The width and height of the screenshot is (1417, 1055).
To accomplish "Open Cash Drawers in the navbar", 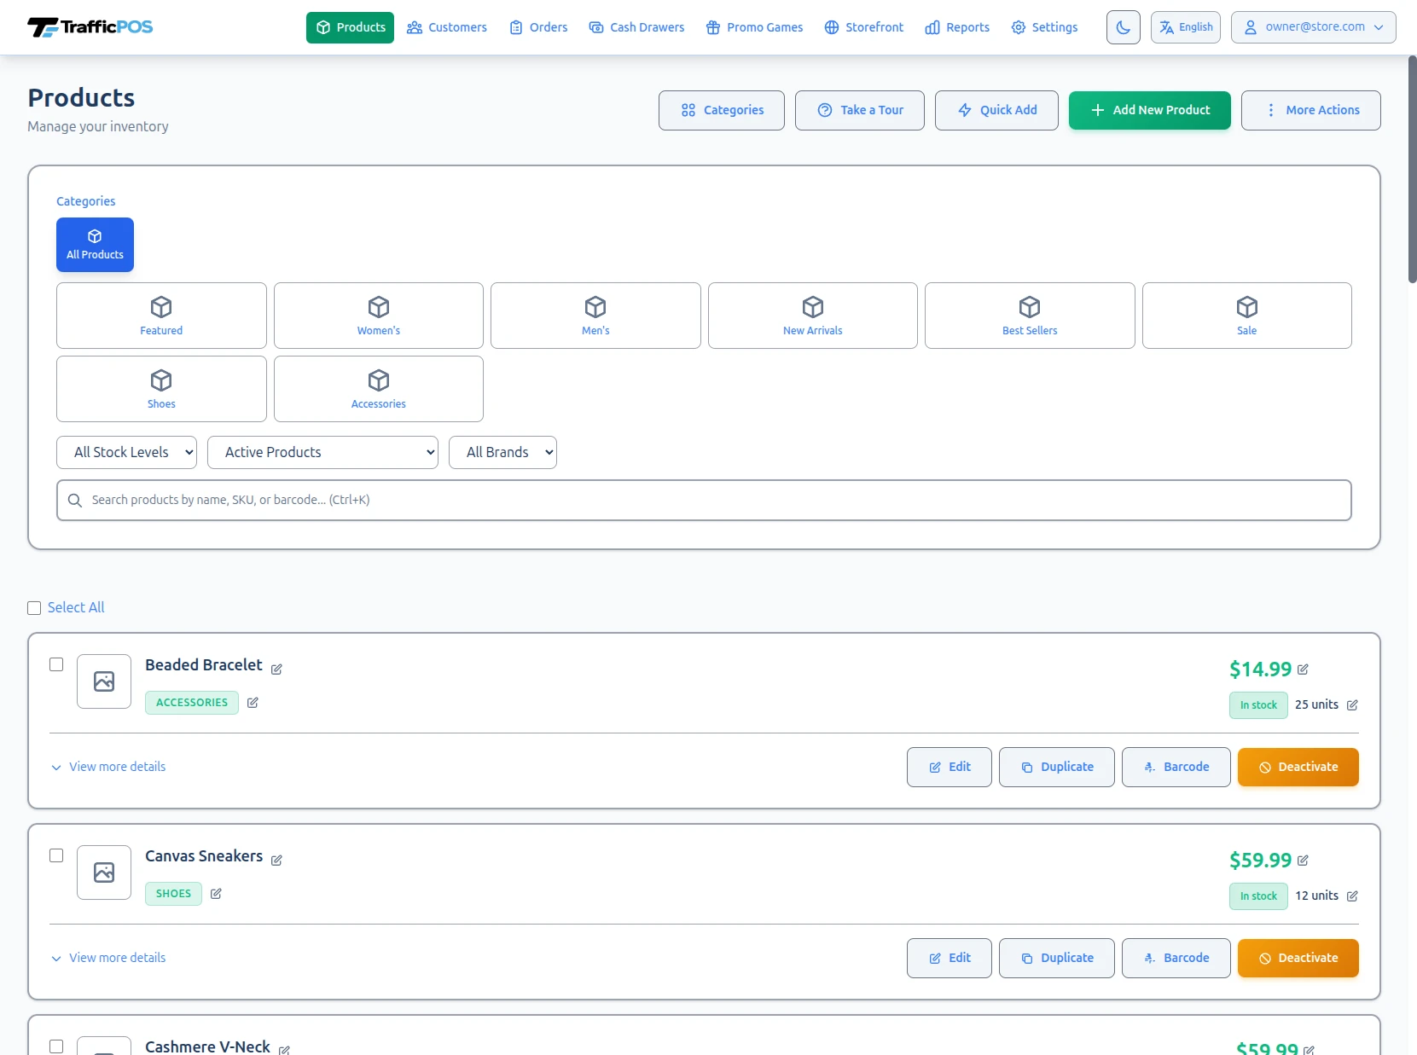I will click(636, 27).
